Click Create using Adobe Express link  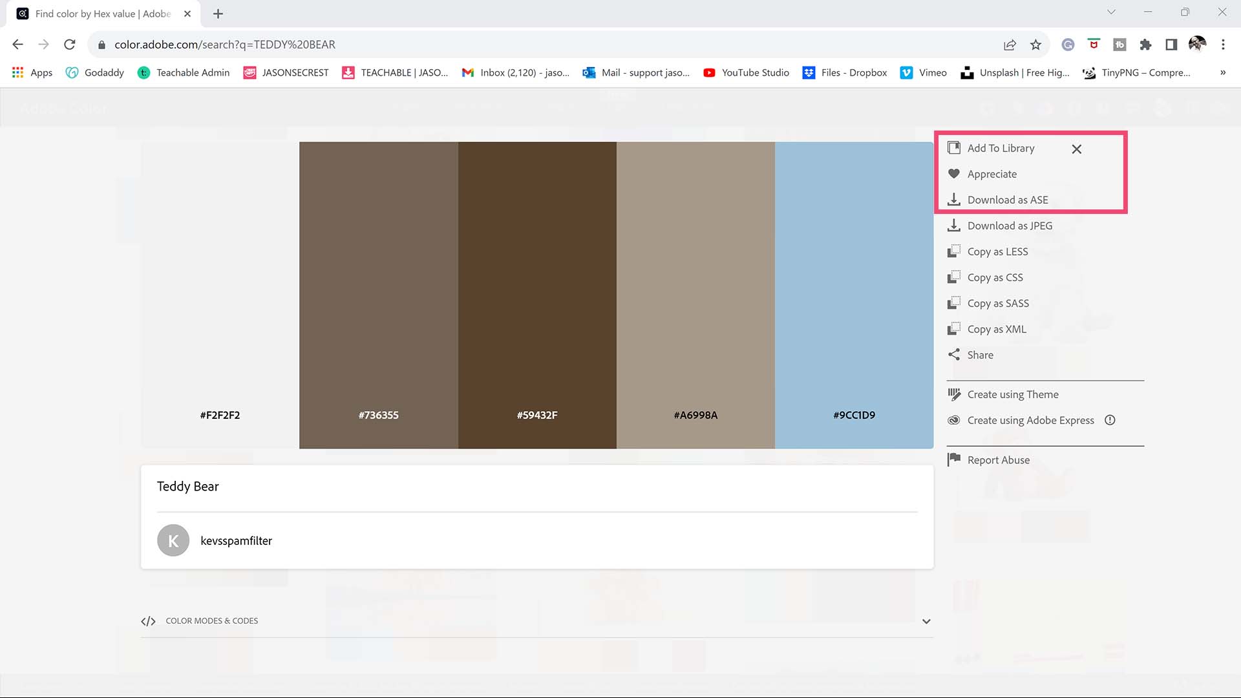pyautogui.click(x=1030, y=420)
